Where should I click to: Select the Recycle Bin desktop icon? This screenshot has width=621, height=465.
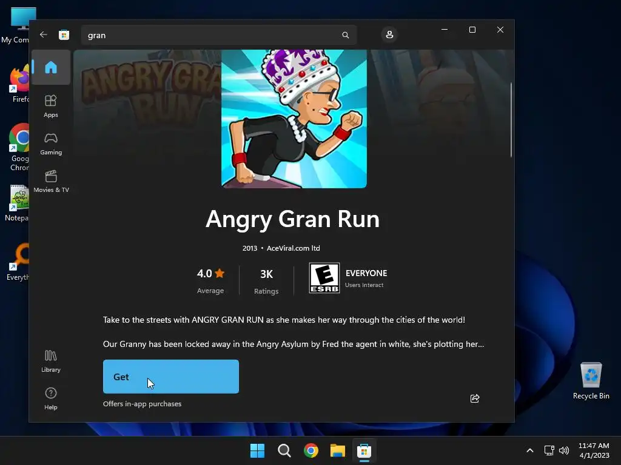591,381
